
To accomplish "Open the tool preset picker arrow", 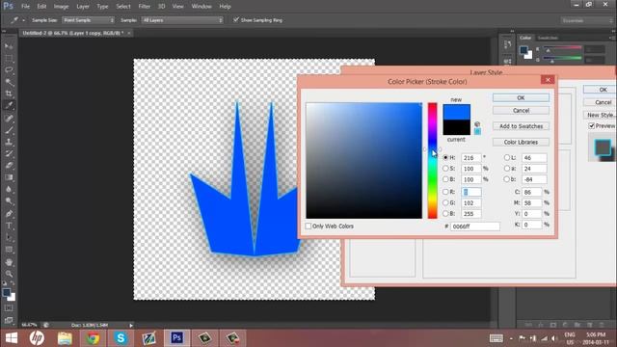I will pos(23,20).
